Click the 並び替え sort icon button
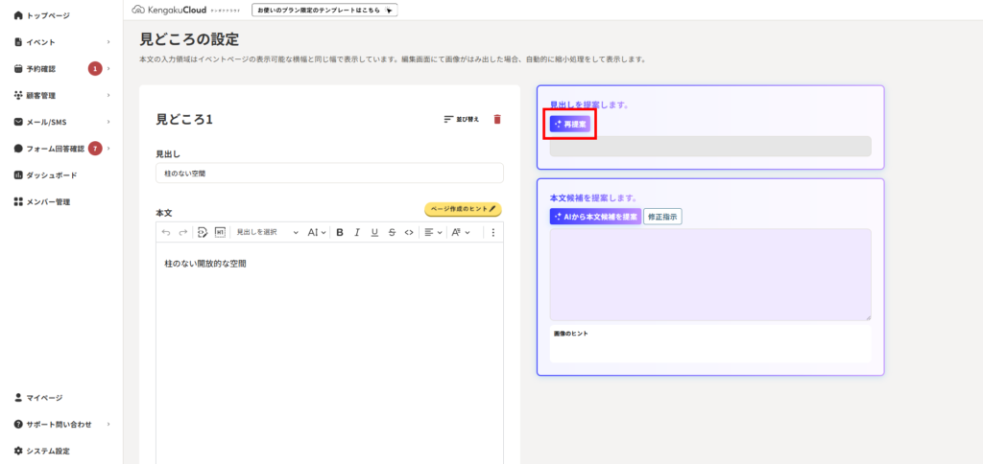This screenshot has height=464, width=983. pos(462,119)
